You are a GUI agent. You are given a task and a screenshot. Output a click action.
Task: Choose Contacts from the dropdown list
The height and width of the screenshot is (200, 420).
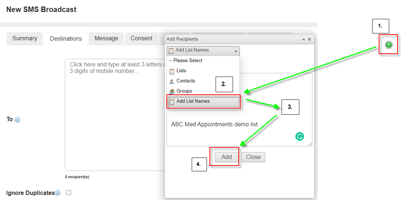186,81
